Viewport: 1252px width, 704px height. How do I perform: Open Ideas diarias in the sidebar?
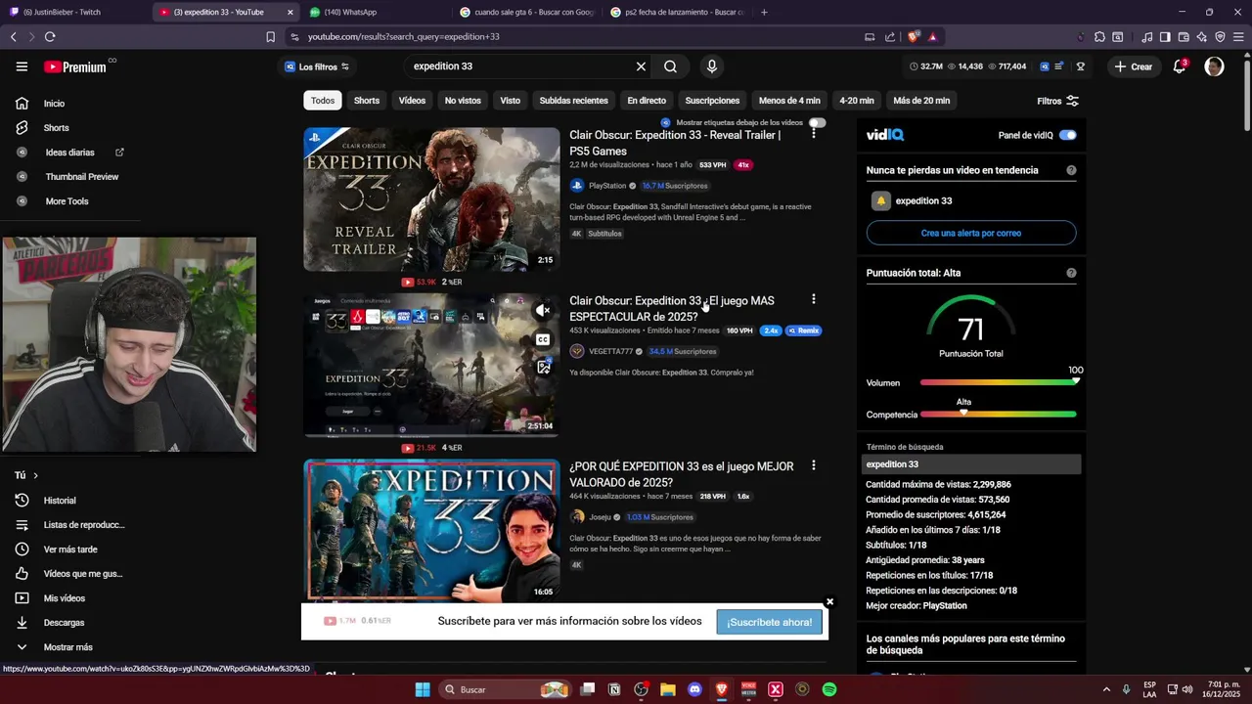[69, 153]
